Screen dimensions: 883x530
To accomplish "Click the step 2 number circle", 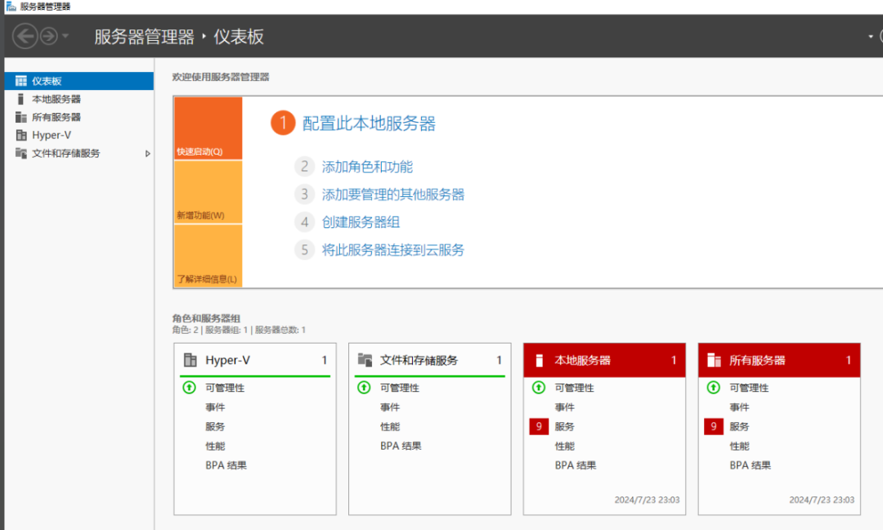I will (x=304, y=166).
